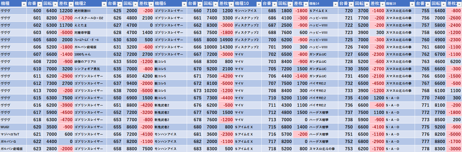This screenshot has width=462, height=152.
Task: Expand the 機種14 column filter arrow
Action: pyautogui.click(x=335, y=4)
